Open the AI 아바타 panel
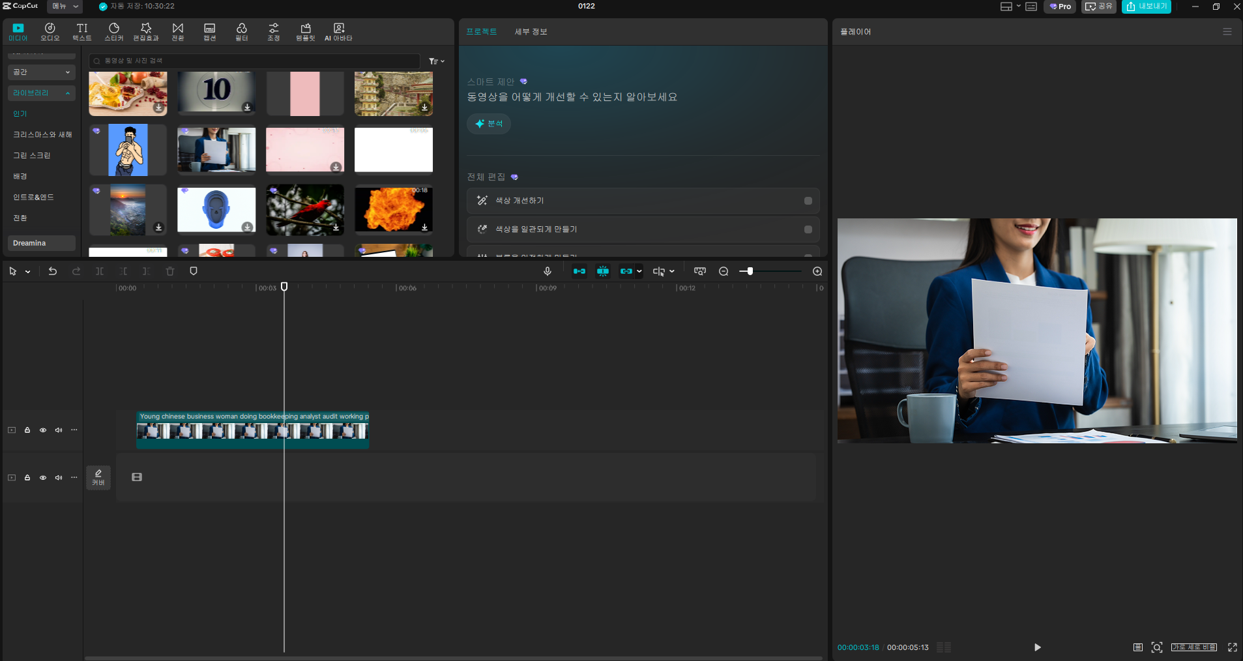 (x=338, y=31)
